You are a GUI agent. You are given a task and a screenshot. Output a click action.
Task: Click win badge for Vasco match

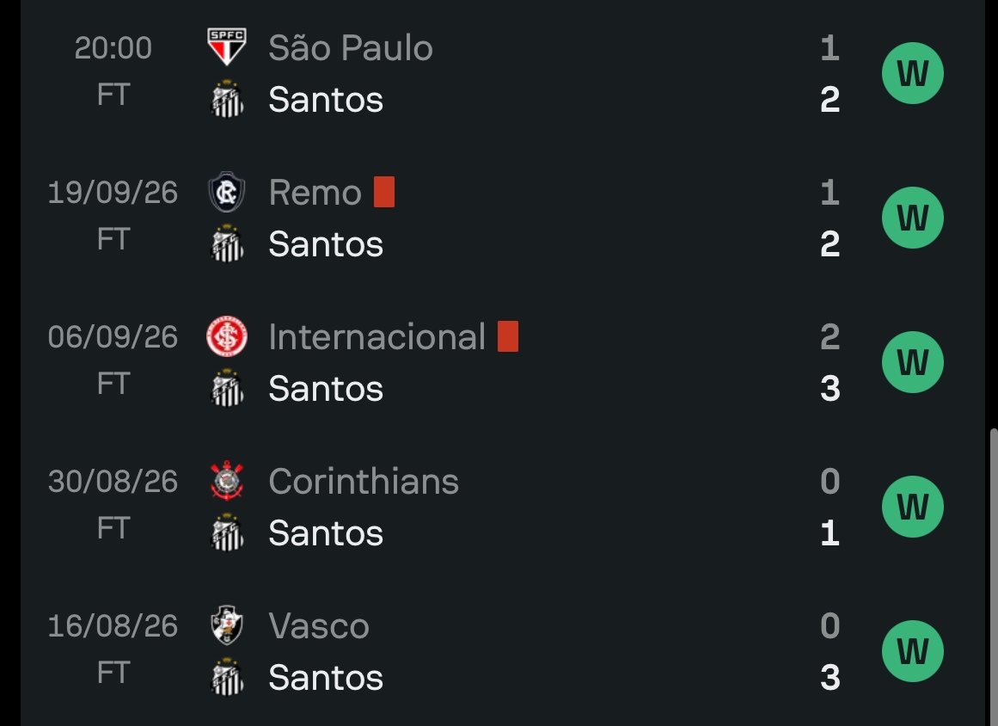pos(913,651)
